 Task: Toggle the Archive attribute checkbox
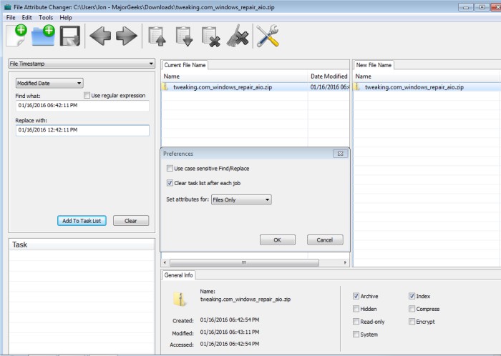coord(356,296)
